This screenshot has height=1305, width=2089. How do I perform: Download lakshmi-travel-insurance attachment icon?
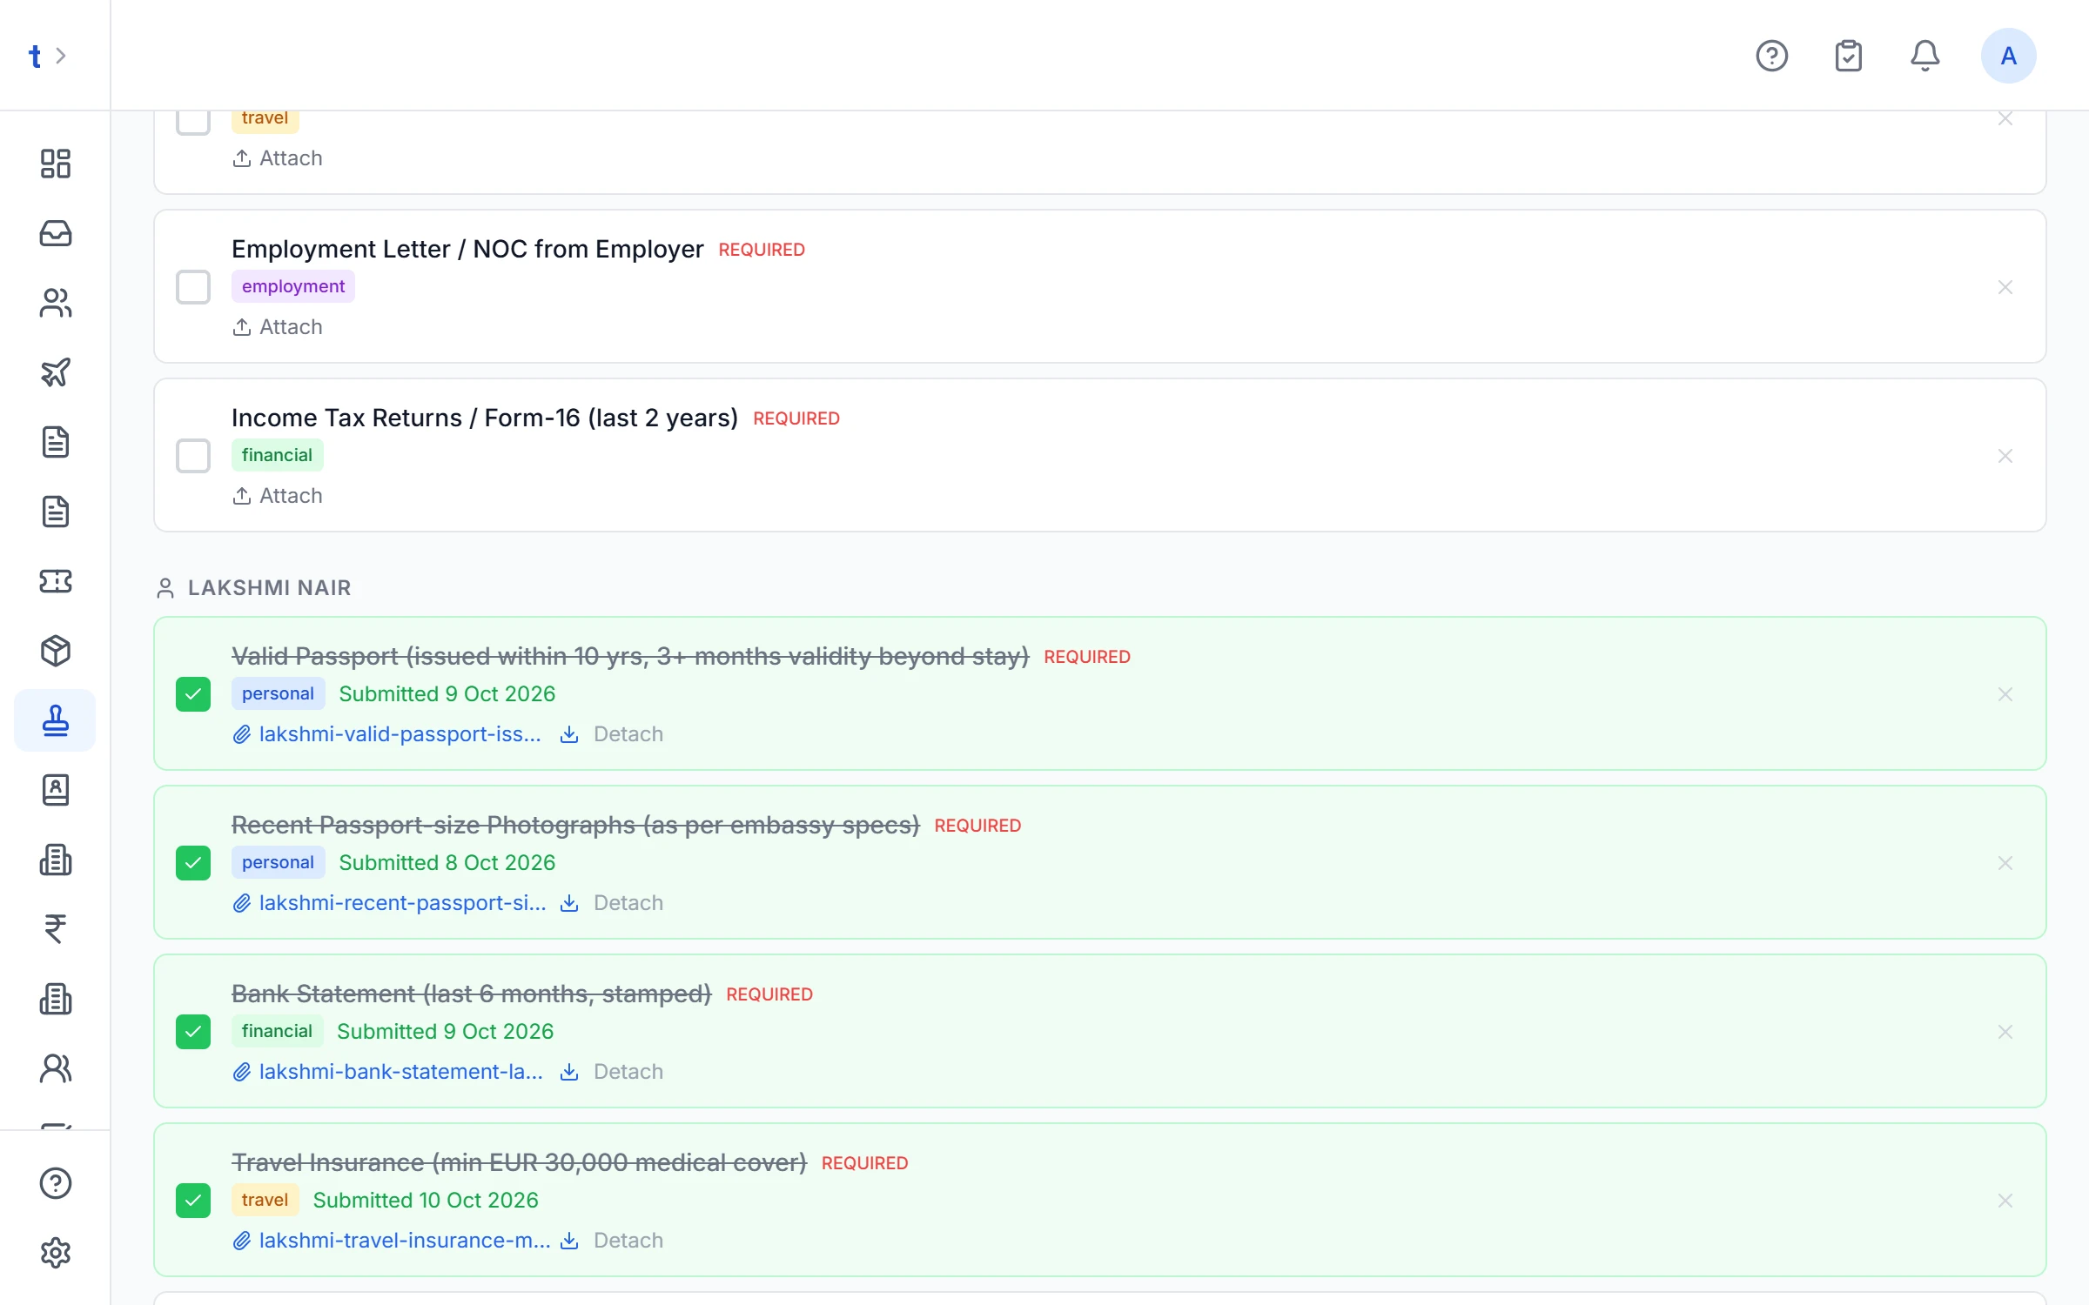569,1241
